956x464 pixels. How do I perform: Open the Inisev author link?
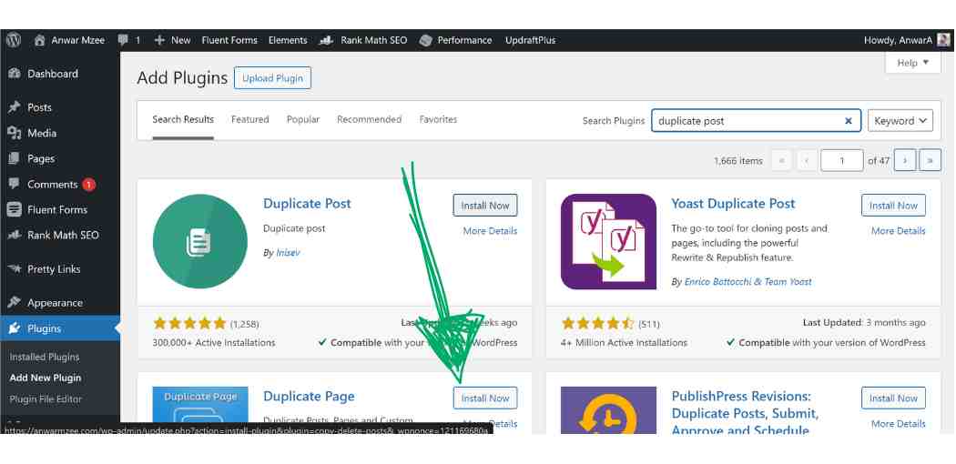coord(288,253)
